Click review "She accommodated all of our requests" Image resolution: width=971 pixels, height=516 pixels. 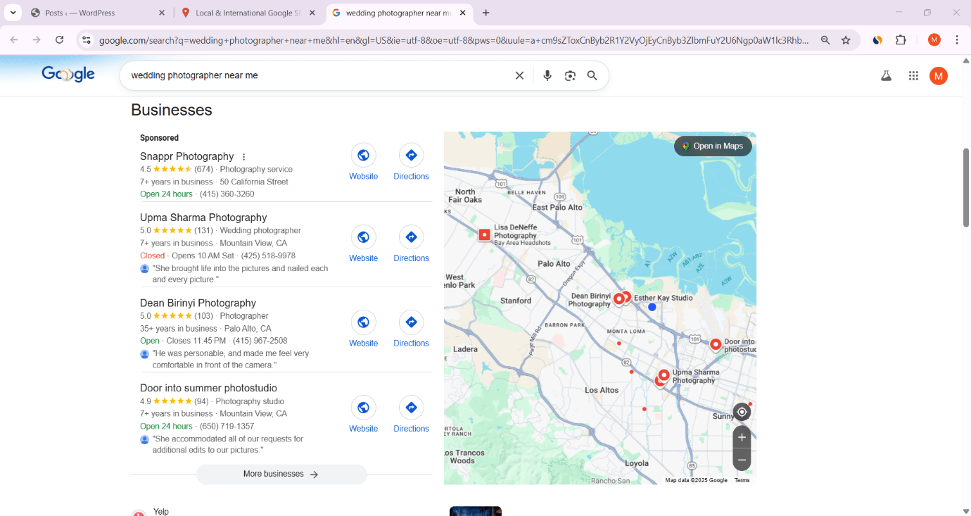click(228, 444)
